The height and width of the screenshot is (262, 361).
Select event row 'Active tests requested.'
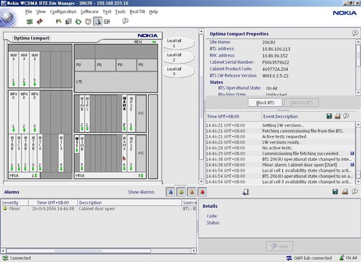[x=280, y=137]
